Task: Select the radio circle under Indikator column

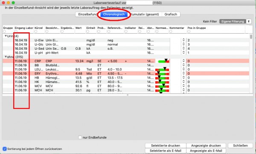Action: tap(126, 31)
